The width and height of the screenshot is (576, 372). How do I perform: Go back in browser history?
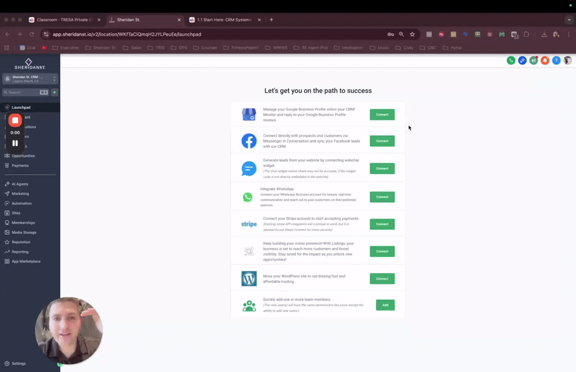click(7, 34)
